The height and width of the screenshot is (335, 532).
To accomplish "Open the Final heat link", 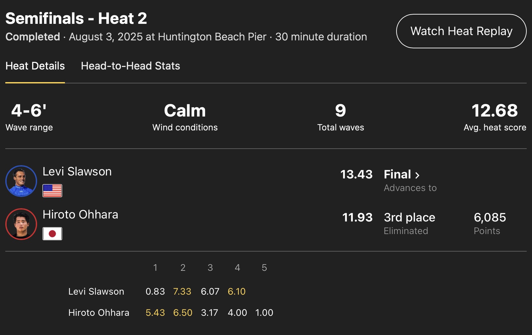I will tap(398, 174).
